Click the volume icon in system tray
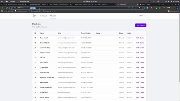Screen dimensions: 180x101 [168, 1]
